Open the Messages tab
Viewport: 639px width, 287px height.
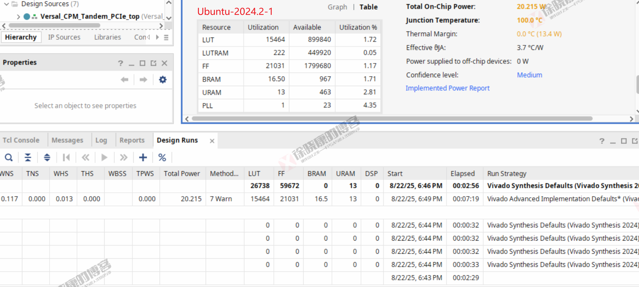[67, 140]
